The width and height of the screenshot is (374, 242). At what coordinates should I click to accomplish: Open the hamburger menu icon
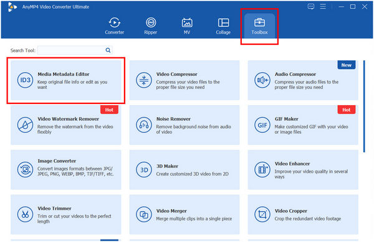323,6
